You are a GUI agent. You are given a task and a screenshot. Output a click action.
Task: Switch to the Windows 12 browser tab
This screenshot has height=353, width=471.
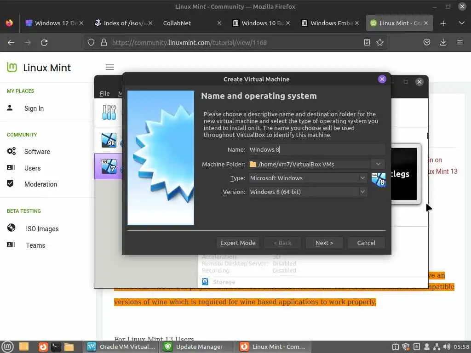click(x=55, y=23)
